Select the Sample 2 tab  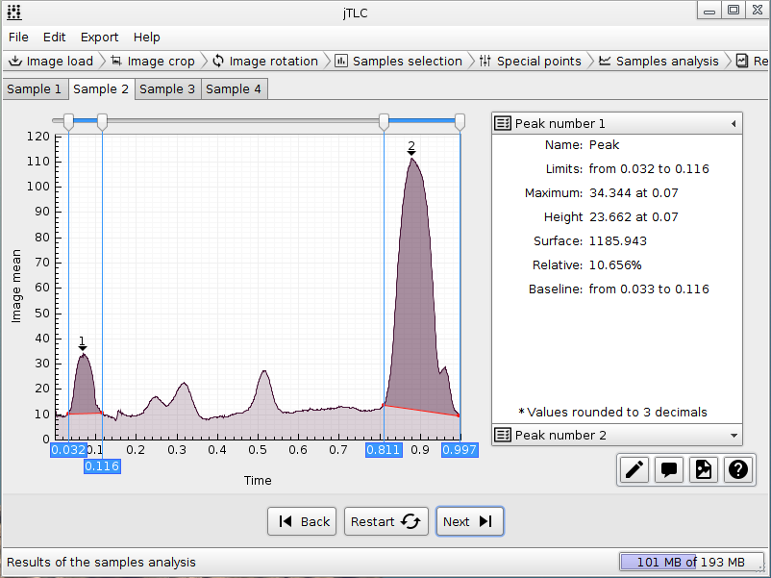pos(101,89)
